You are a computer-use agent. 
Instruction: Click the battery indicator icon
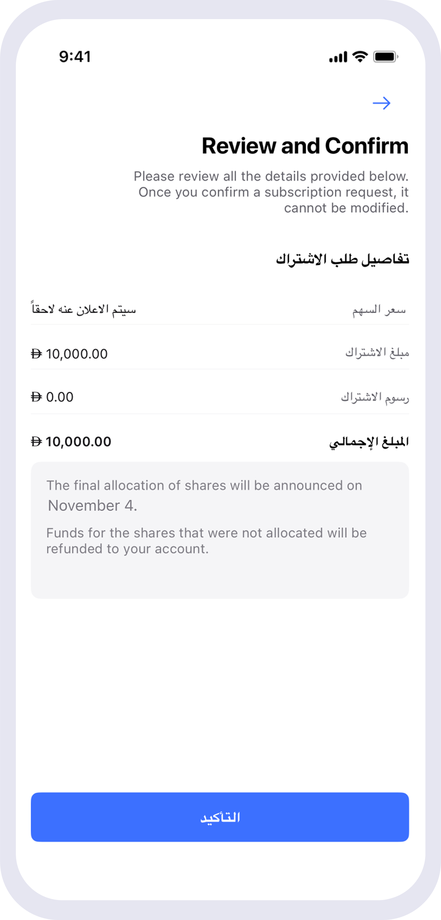pyautogui.click(x=385, y=57)
